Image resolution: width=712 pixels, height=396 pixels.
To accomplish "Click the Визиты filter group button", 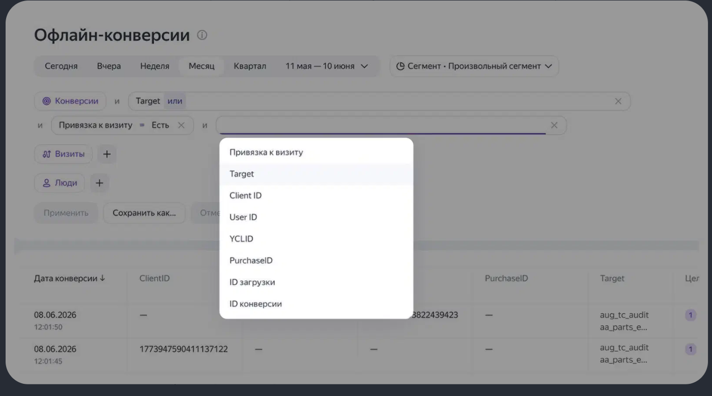I will [64, 155].
